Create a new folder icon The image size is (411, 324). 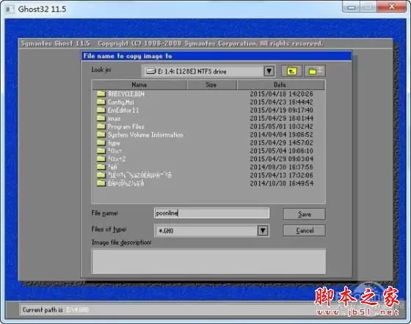(316, 71)
